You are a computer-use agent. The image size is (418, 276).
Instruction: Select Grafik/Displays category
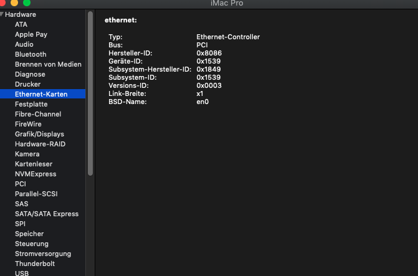coord(39,134)
